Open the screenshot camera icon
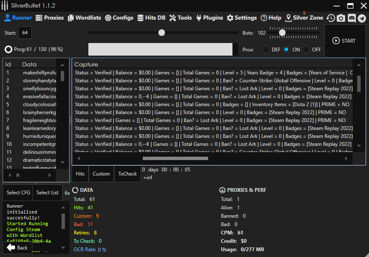The height and width of the screenshot is (257, 369). click(341, 18)
